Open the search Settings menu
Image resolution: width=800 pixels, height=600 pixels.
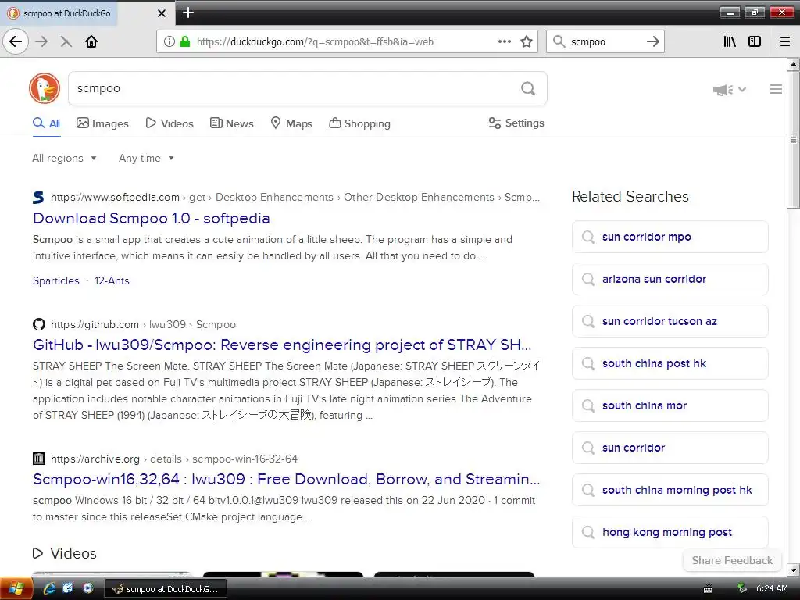(516, 123)
